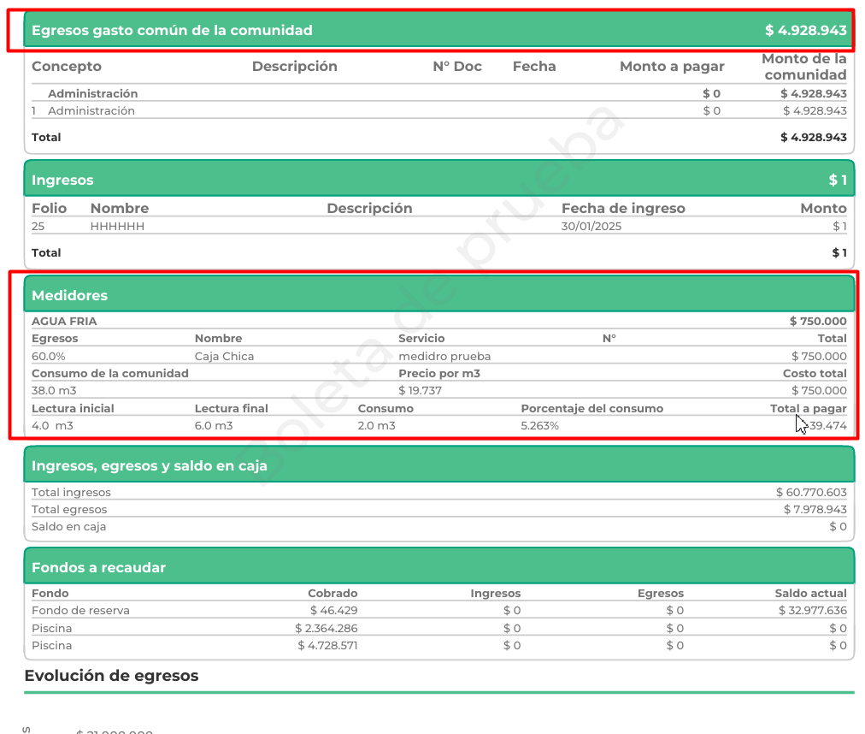Select the '38.0 m3' community consumption value
The height and width of the screenshot is (734, 865).
[54, 391]
